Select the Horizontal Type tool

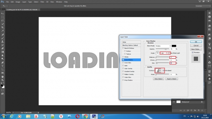coord(2,66)
